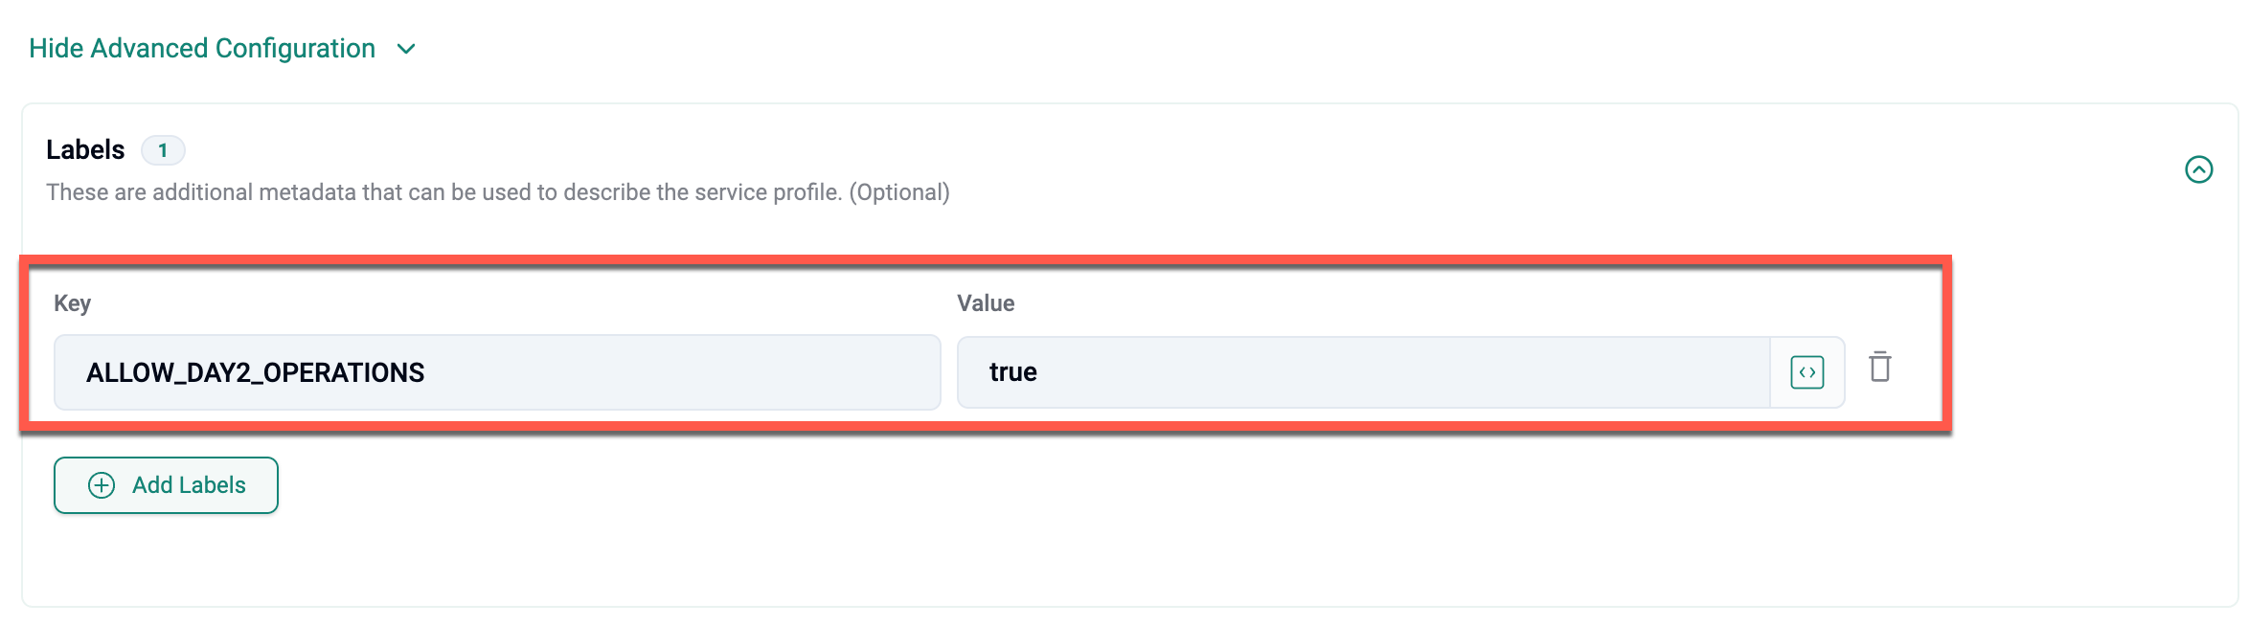Click the Key column label
Screen dimensions: 2249x626
tap(72, 303)
